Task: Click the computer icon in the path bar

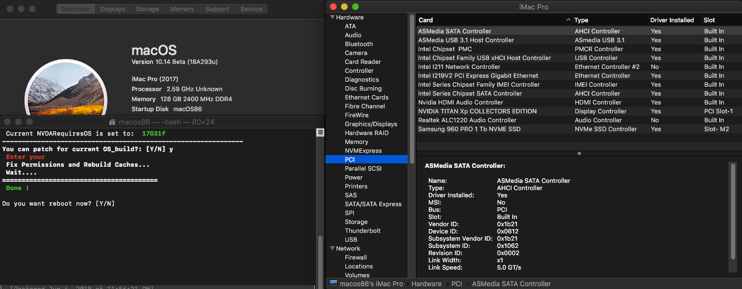Action: 333,283
